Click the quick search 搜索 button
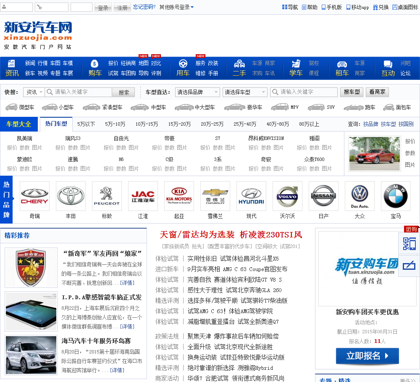This screenshot has width=420, height=382. [123, 92]
